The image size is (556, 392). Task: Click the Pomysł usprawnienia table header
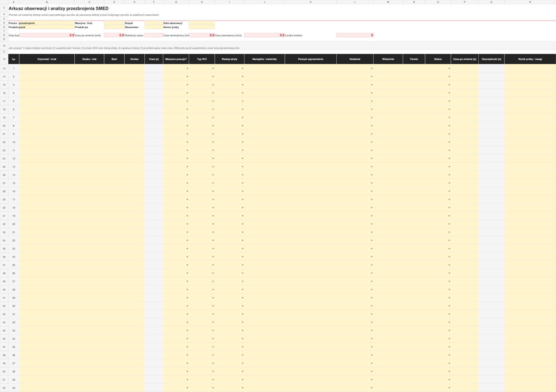311,59
